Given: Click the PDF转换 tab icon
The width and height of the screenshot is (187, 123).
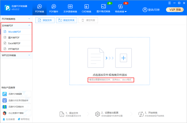Looking at the screenshot, I should click(x=40, y=7).
